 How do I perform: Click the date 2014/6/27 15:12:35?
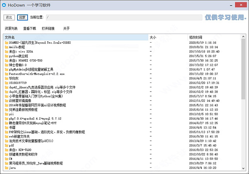203,123
